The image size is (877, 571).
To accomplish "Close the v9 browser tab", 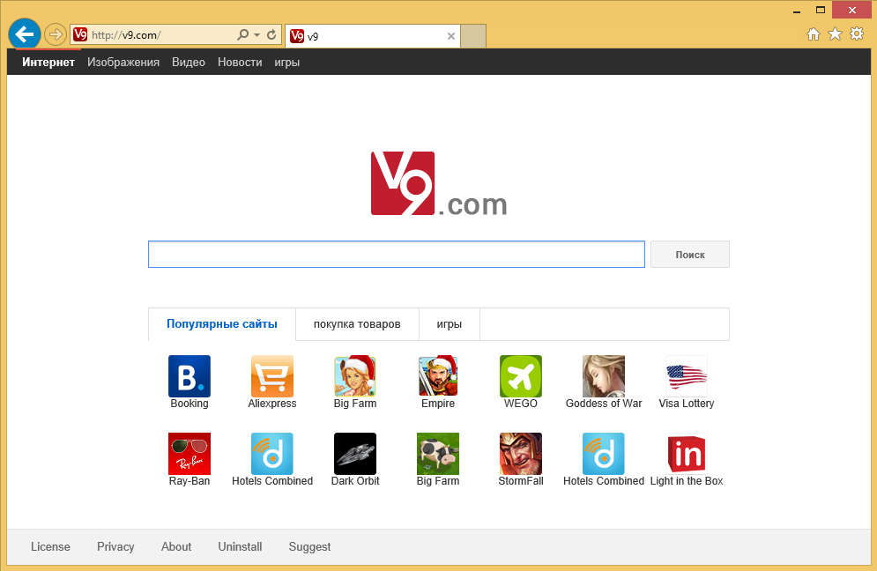I will pos(450,36).
